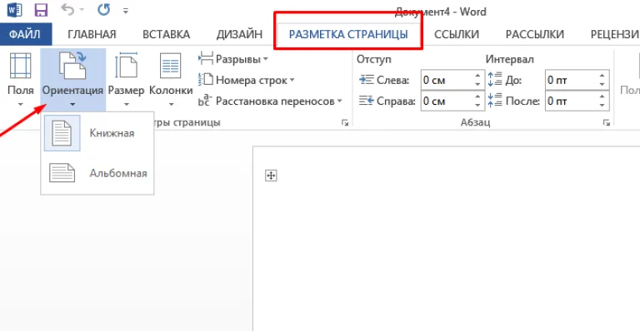Open the Расстановка переносов hyphenation dropdown
This screenshot has width=640, height=331.
(270, 101)
